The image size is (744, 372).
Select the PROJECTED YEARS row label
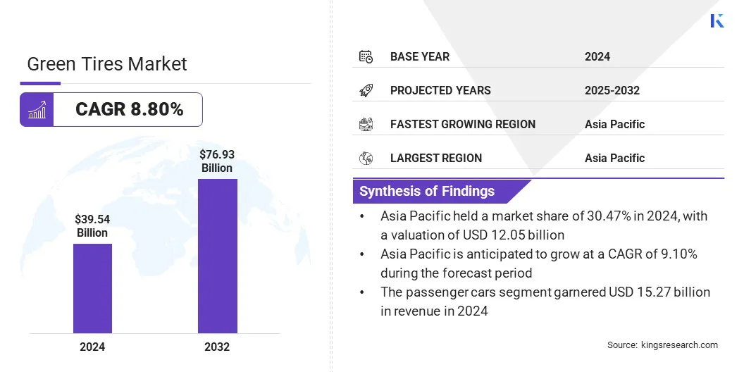[x=440, y=90]
